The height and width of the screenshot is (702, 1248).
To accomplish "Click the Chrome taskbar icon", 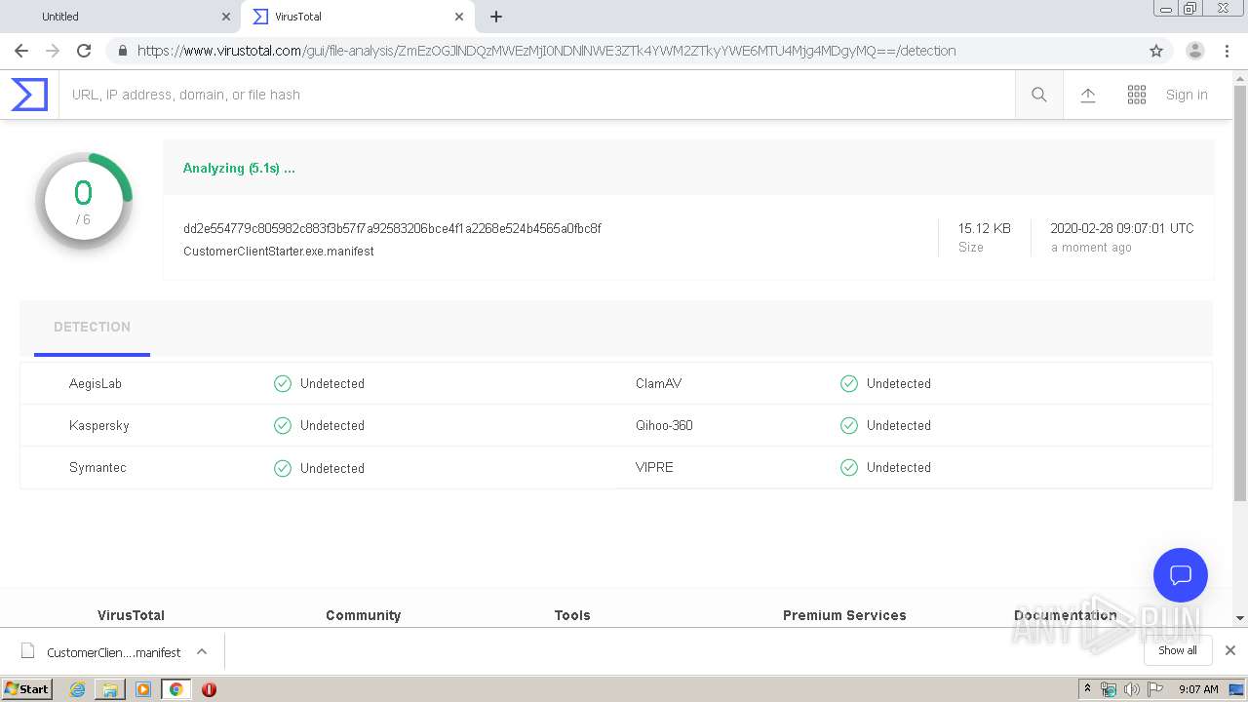I will [x=175, y=689].
